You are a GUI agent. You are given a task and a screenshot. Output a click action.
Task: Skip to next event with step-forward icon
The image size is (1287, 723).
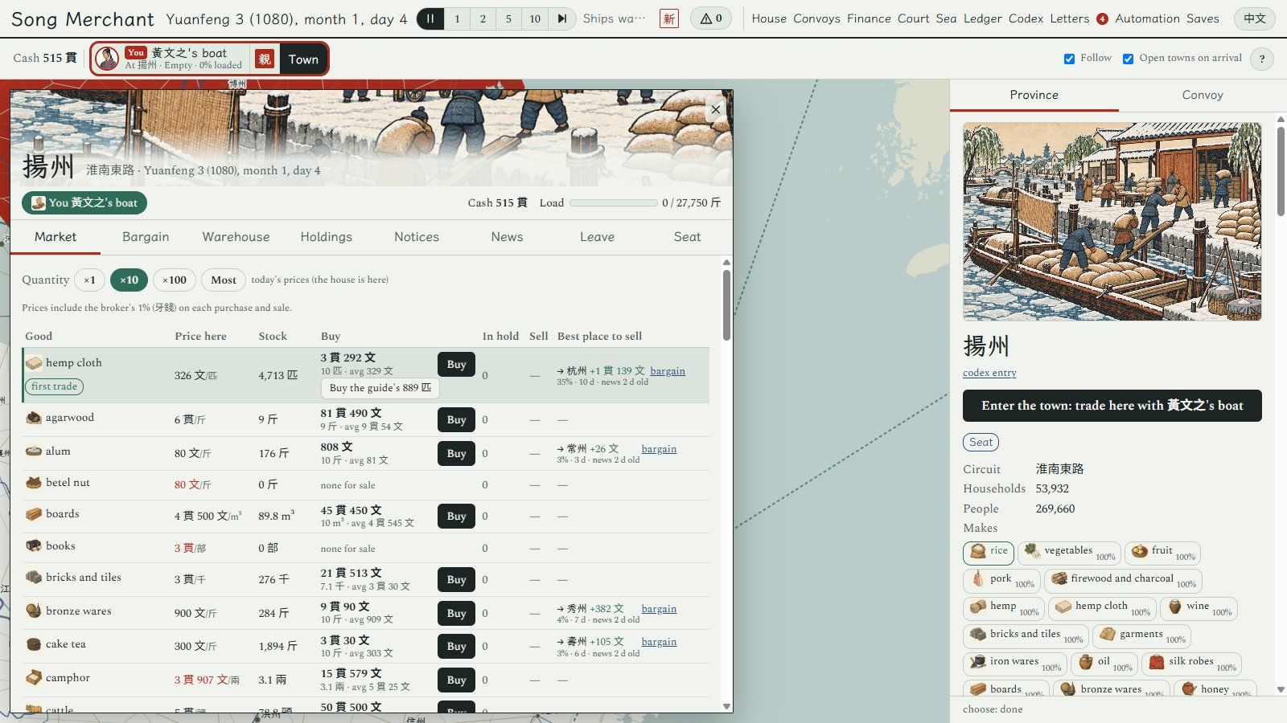[562, 18]
